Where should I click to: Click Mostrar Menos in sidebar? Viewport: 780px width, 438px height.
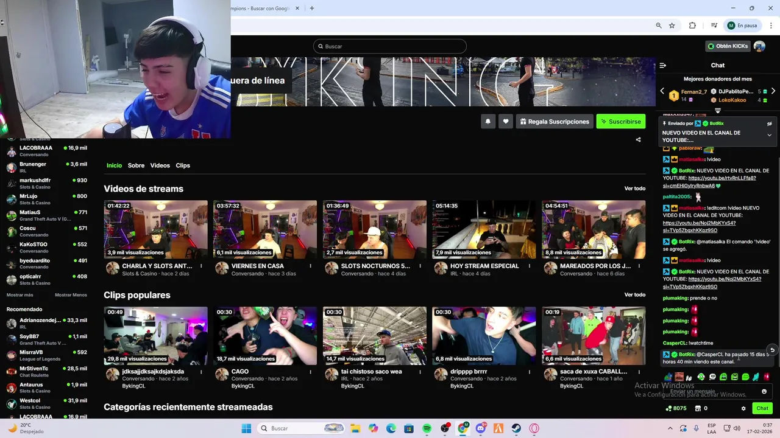(x=71, y=295)
